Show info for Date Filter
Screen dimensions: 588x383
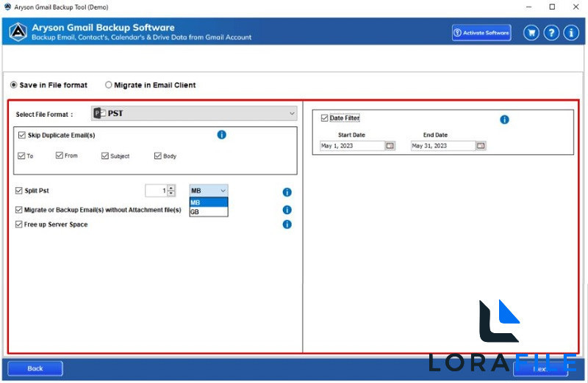coord(504,120)
